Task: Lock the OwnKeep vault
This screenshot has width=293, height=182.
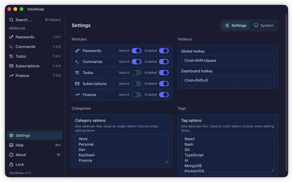Action: coord(35,164)
